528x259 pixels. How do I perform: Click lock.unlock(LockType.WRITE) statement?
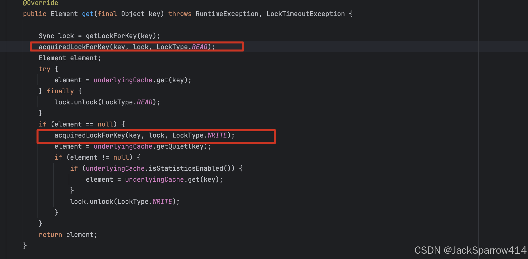click(x=125, y=202)
